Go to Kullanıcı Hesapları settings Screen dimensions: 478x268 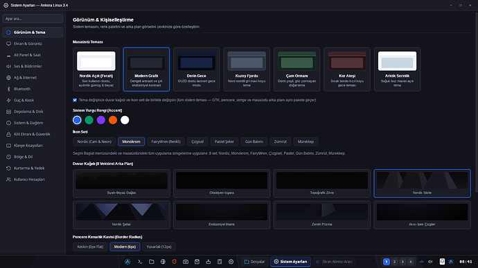coord(33,180)
